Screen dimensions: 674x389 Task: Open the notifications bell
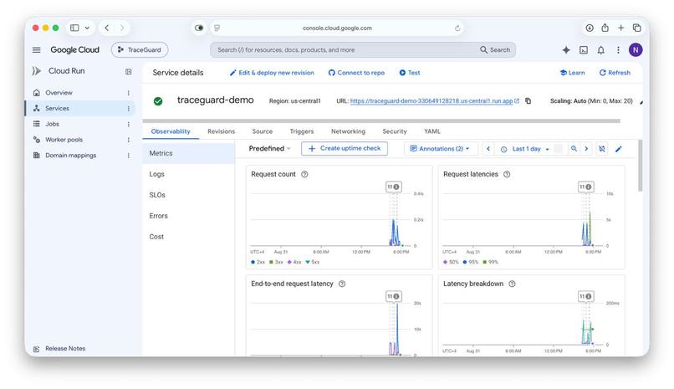[601, 50]
